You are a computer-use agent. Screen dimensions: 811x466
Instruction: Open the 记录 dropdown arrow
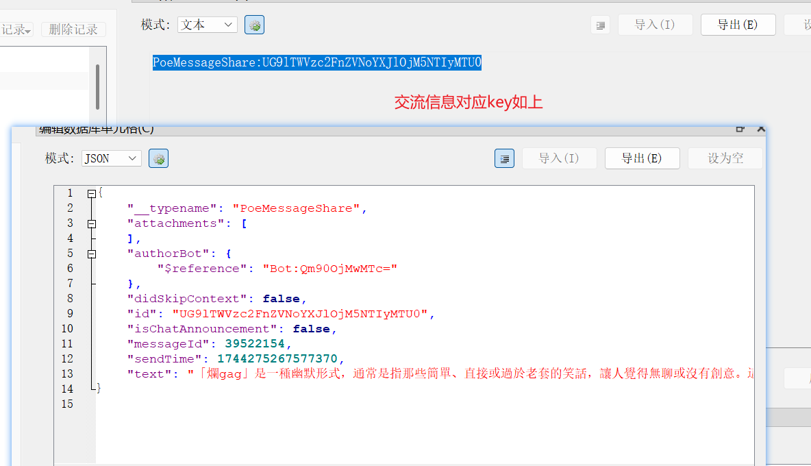click(29, 31)
